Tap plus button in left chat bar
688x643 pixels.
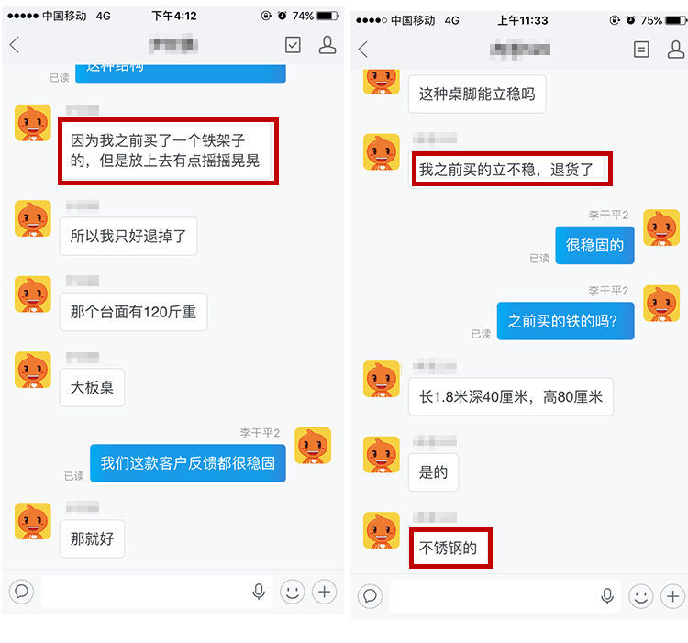pyautogui.click(x=324, y=592)
